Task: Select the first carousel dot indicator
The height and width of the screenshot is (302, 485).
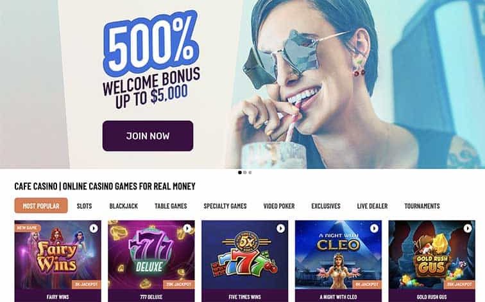Action: 240,173
